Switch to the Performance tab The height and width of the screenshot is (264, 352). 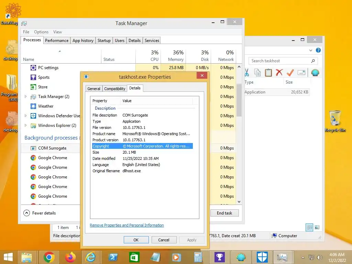[57, 41]
